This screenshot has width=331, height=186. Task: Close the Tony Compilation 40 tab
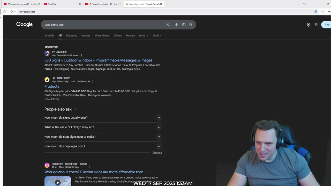pyautogui.click(x=120, y=4)
